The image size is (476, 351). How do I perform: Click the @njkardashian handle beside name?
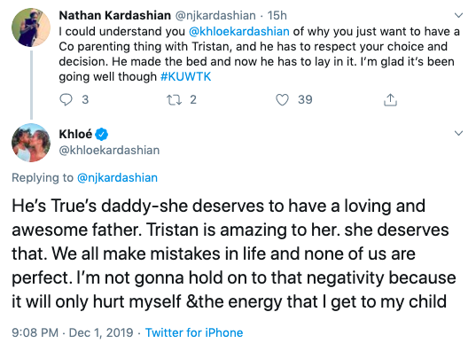(215, 15)
